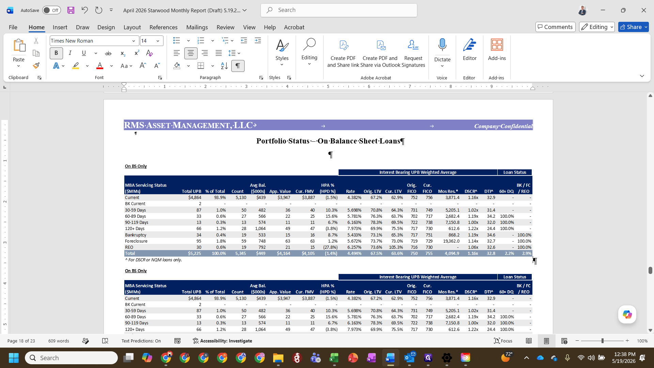This screenshot has height=368, width=654.
Task: Expand underline style options arrow
Action: click(x=96, y=53)
